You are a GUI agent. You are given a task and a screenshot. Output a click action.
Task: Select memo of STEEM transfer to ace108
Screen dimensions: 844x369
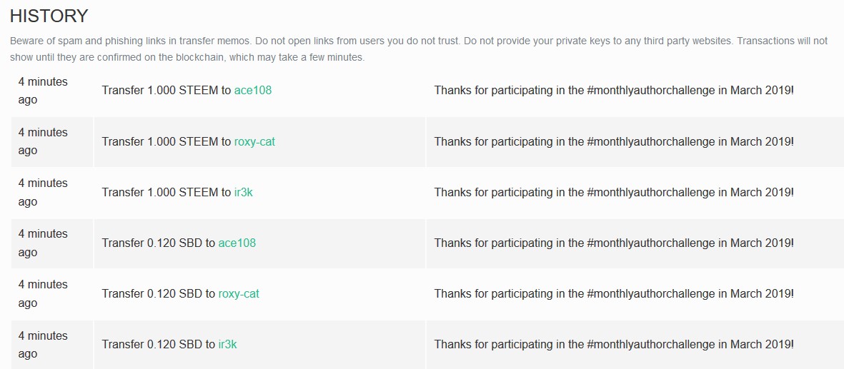(614, 91)
